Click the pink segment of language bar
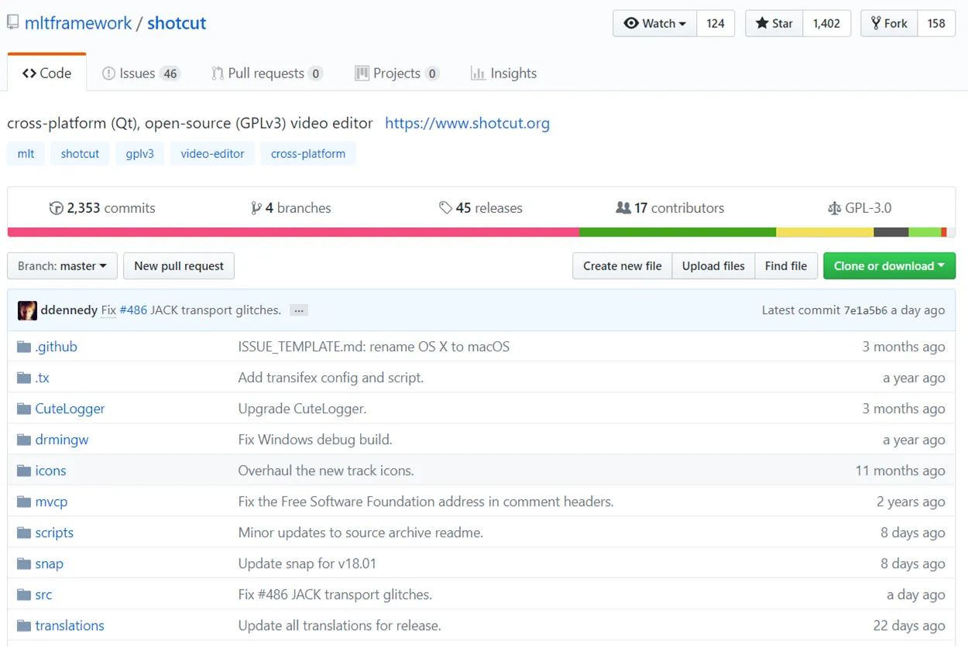 point(293,232)
